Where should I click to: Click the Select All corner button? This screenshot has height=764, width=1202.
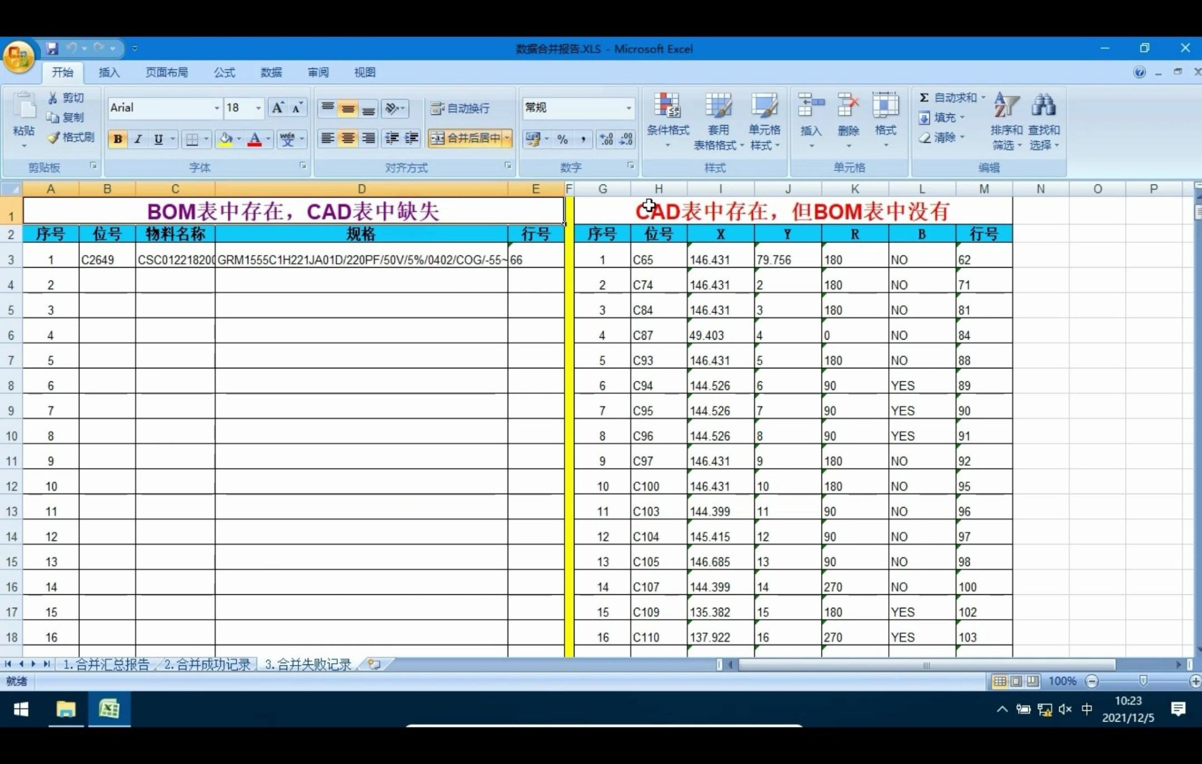click(11, 189)
